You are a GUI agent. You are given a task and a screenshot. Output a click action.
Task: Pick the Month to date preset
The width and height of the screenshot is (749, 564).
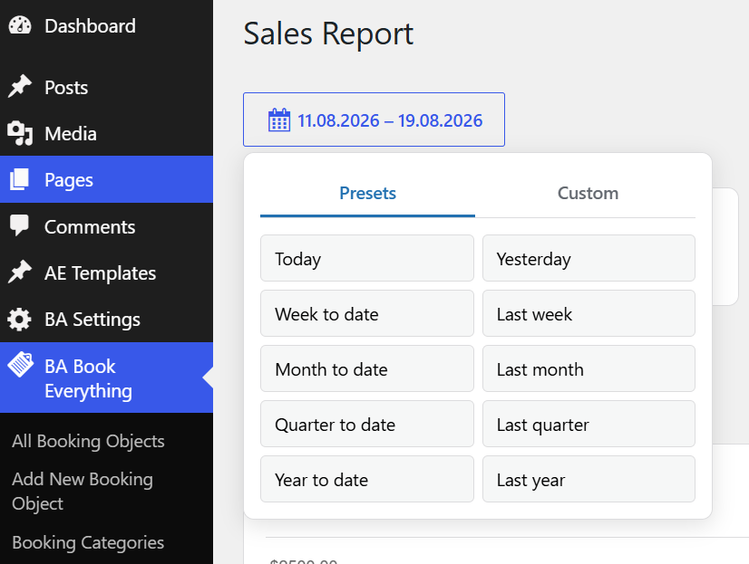[x=367, y=368]
